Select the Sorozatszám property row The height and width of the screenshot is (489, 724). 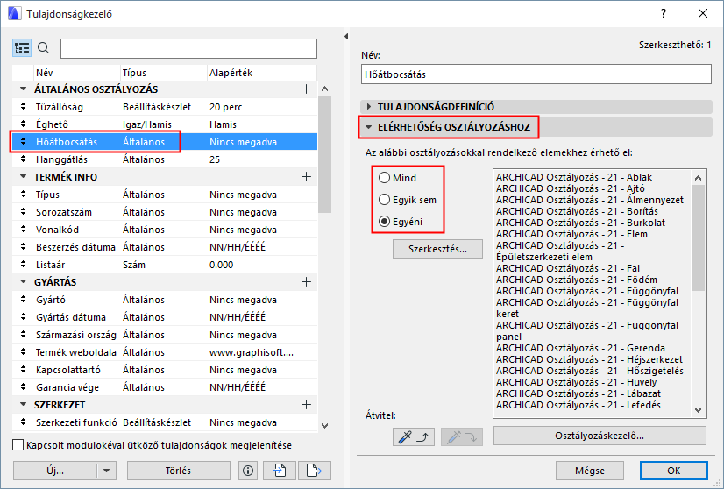[x=165, y=212]
